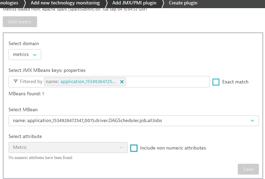Select the DAGScheduler.job.allJobs MBean entry
This screenshot has height=179, width=265.
(x=88, y=121)
